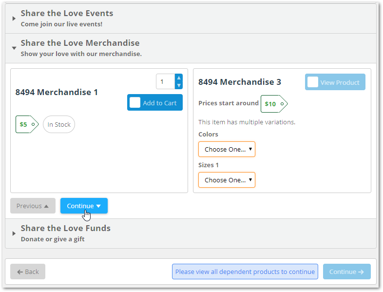The image size is (383, 292).
Task: Click the 'Prices start around' label
Action: click(x=229, y=103)
